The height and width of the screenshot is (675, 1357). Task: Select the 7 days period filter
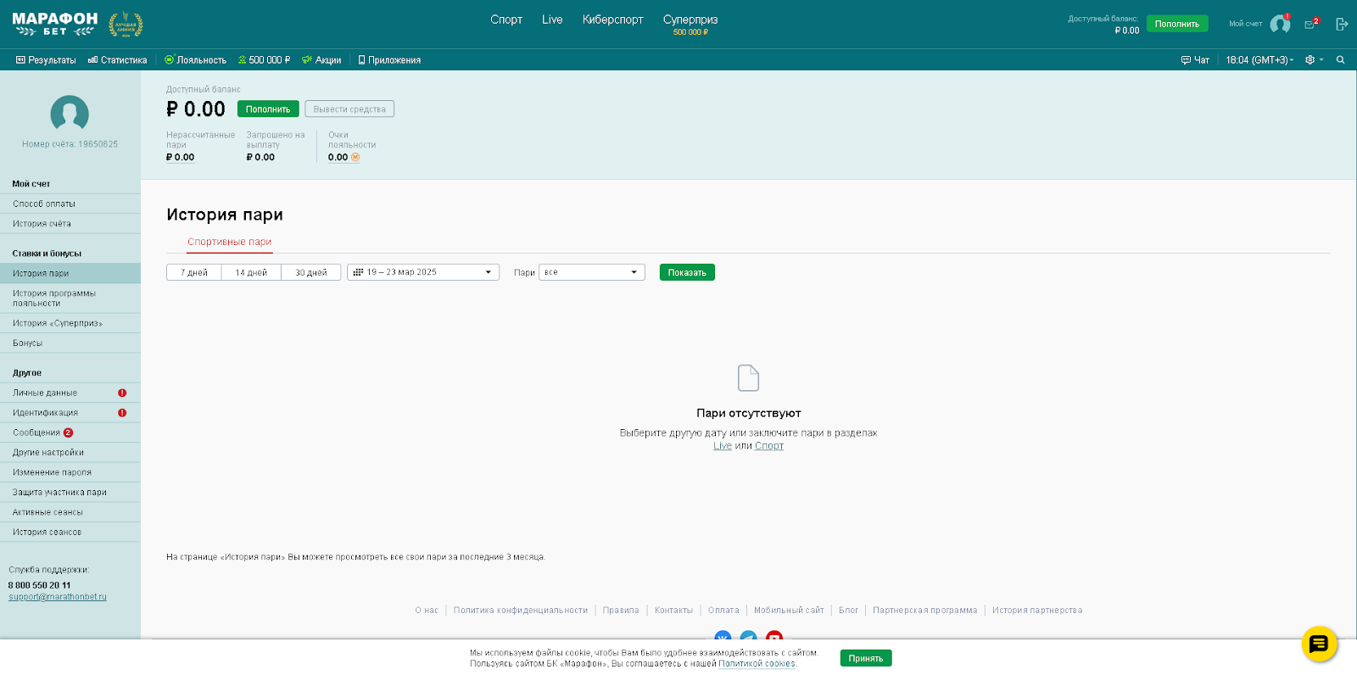click(x=194, y=272)
